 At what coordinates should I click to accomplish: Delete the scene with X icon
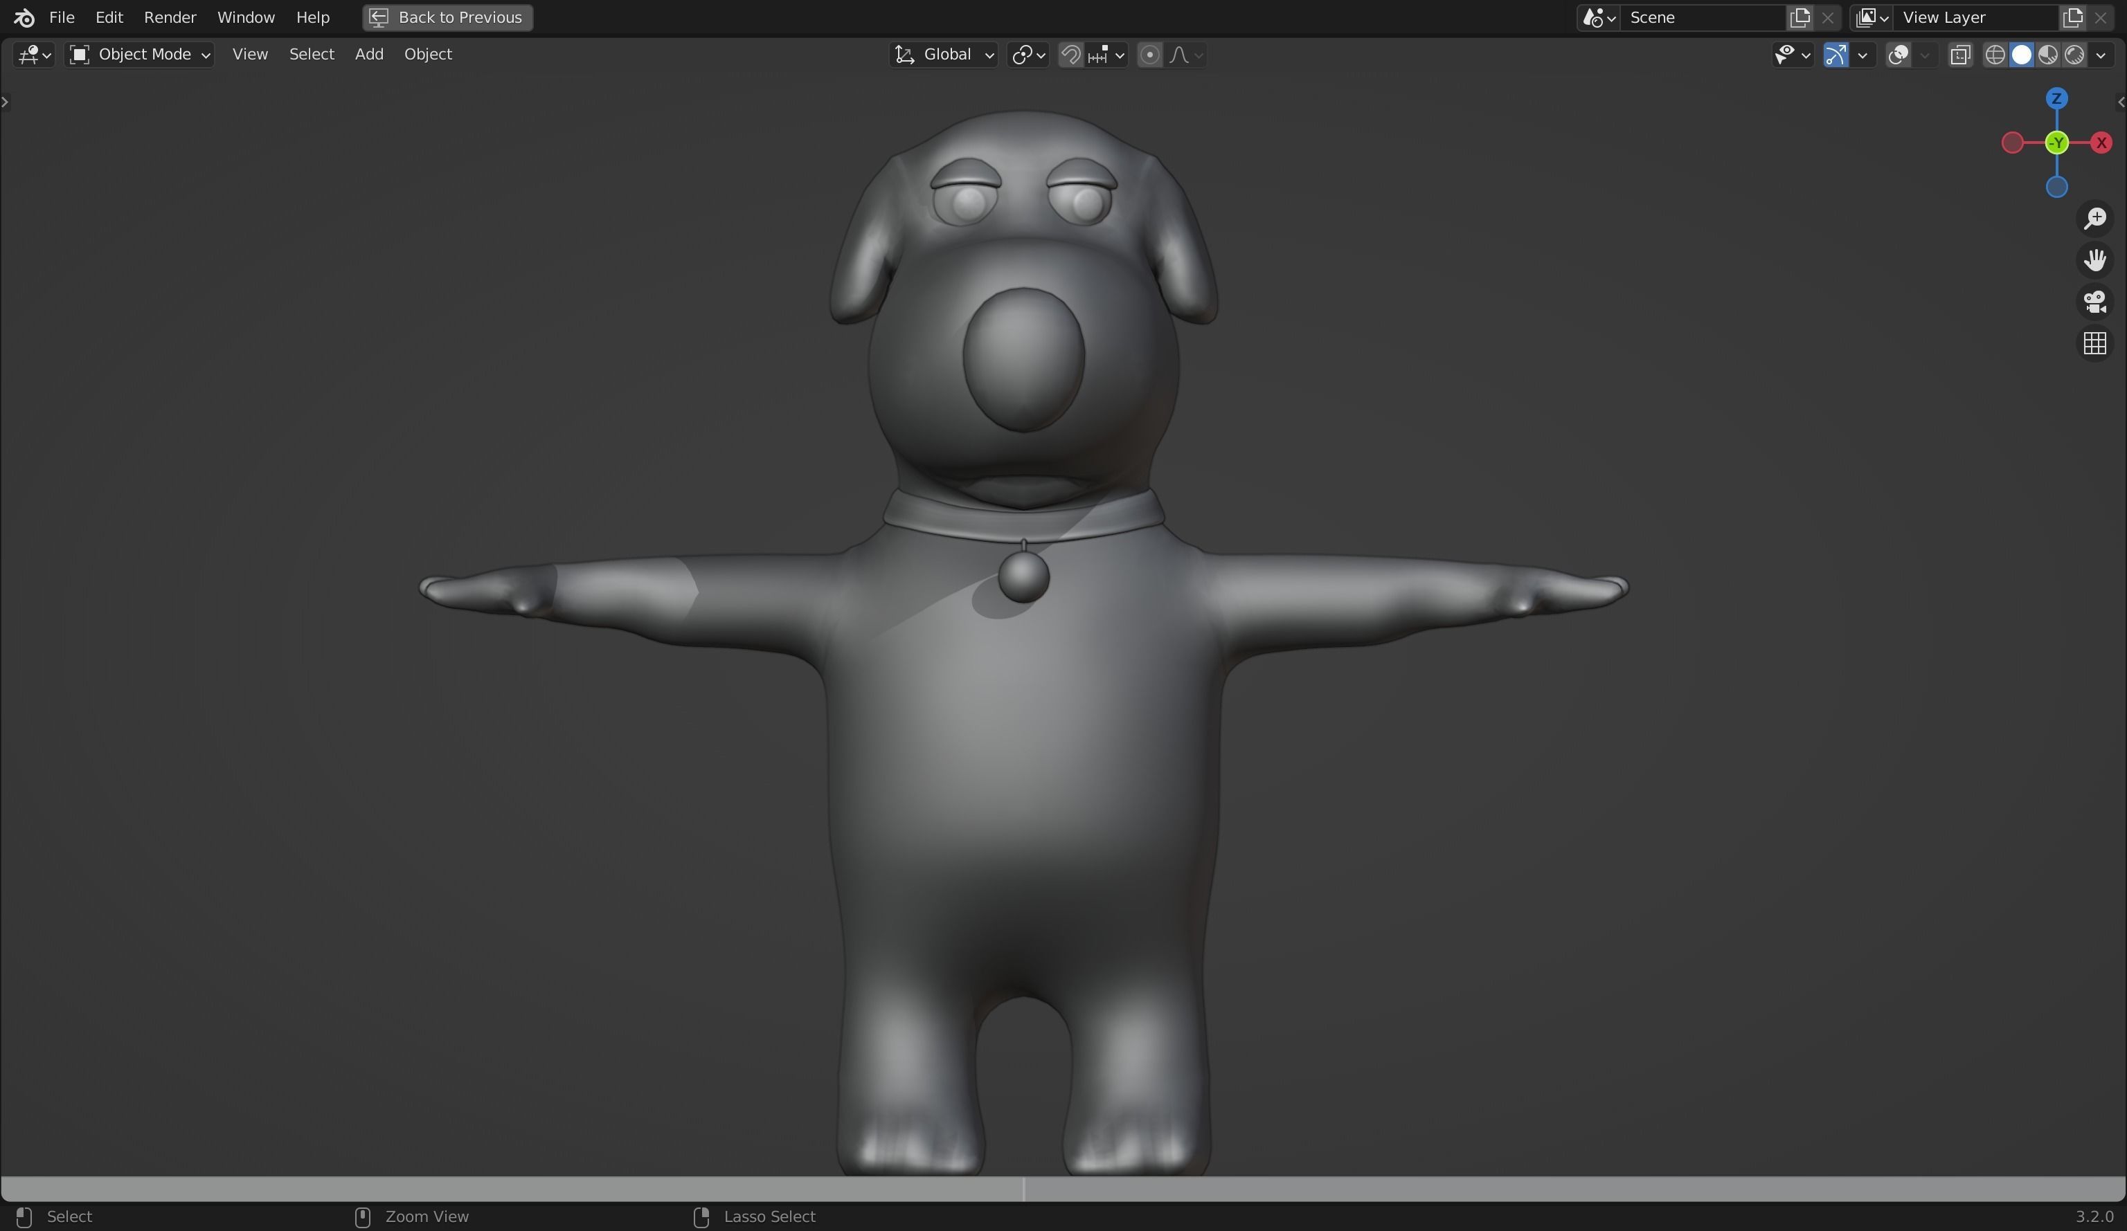(1827, 18)
